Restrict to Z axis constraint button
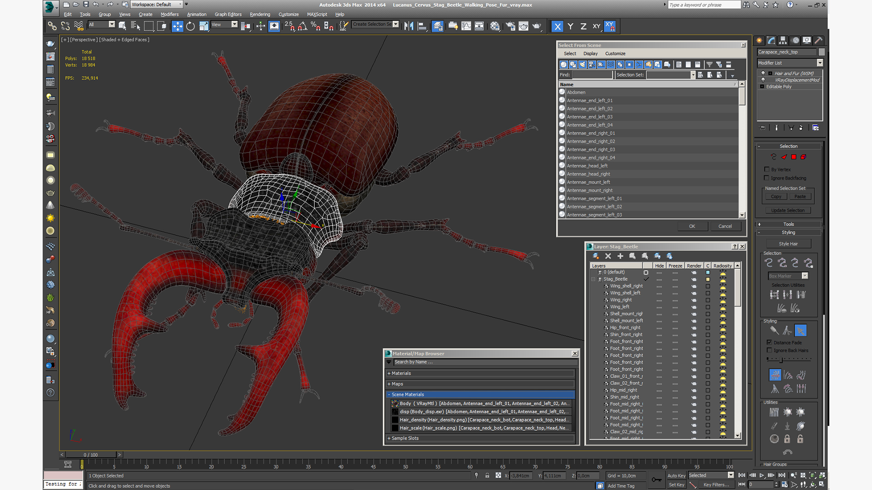The height and width of the screenshot is (490, 872). [x=583, y=26]
